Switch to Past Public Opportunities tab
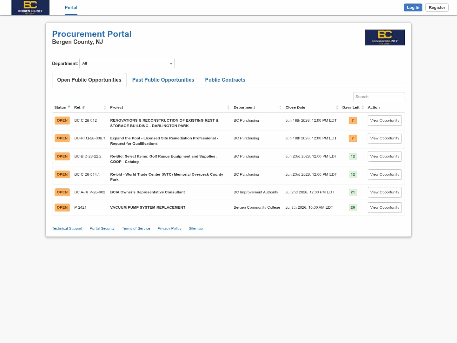457x343 pixels. coord(163,80)
